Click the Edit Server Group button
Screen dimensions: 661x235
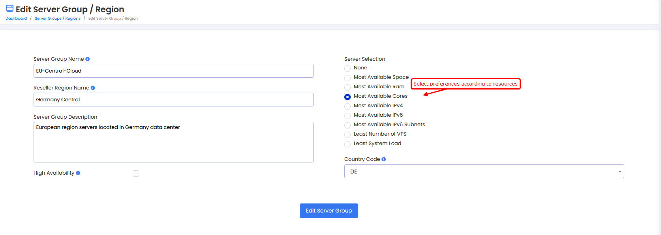pyautogui.click(x=329, y=211)
